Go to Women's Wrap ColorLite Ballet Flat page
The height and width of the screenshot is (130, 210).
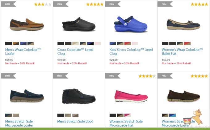tap(182, 51)
